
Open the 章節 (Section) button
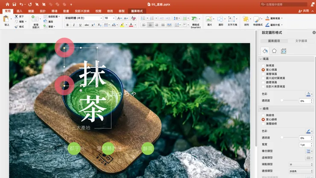coord(50,27)
